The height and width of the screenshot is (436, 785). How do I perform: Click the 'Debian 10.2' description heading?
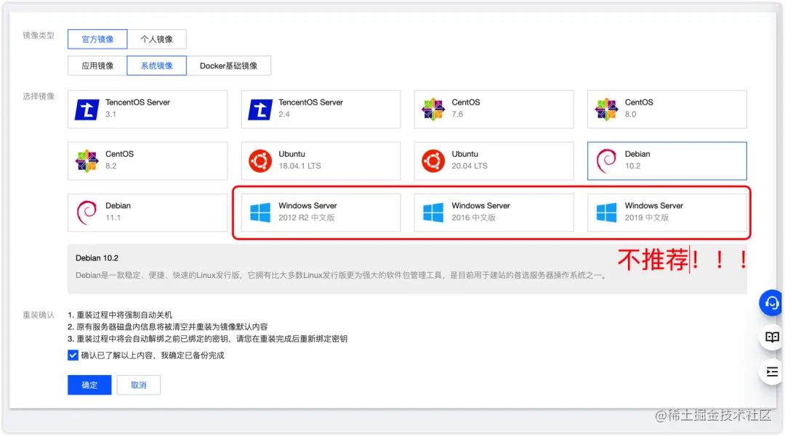coord(97,258)
